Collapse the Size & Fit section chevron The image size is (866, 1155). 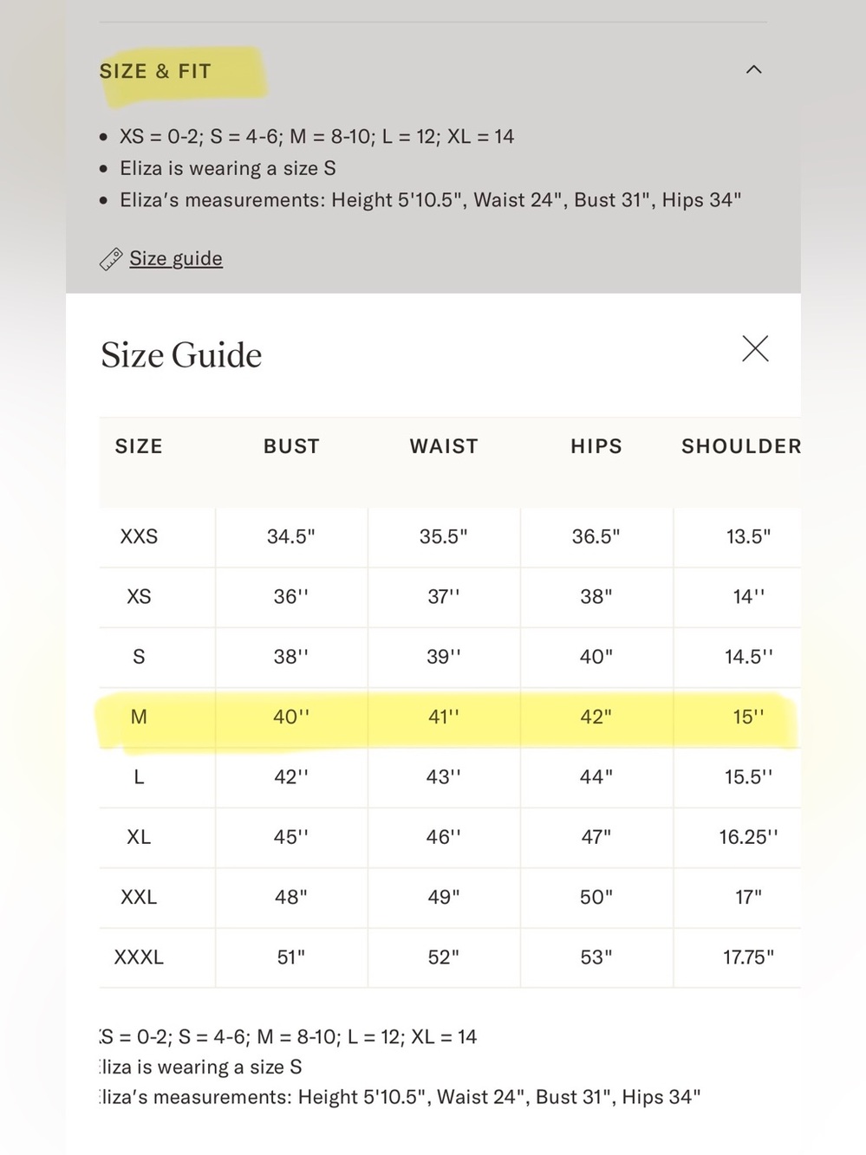[754, 69]
